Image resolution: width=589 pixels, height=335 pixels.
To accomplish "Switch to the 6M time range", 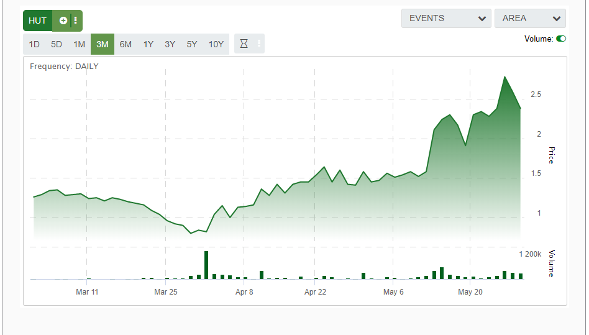I will (x=126, y=44).
